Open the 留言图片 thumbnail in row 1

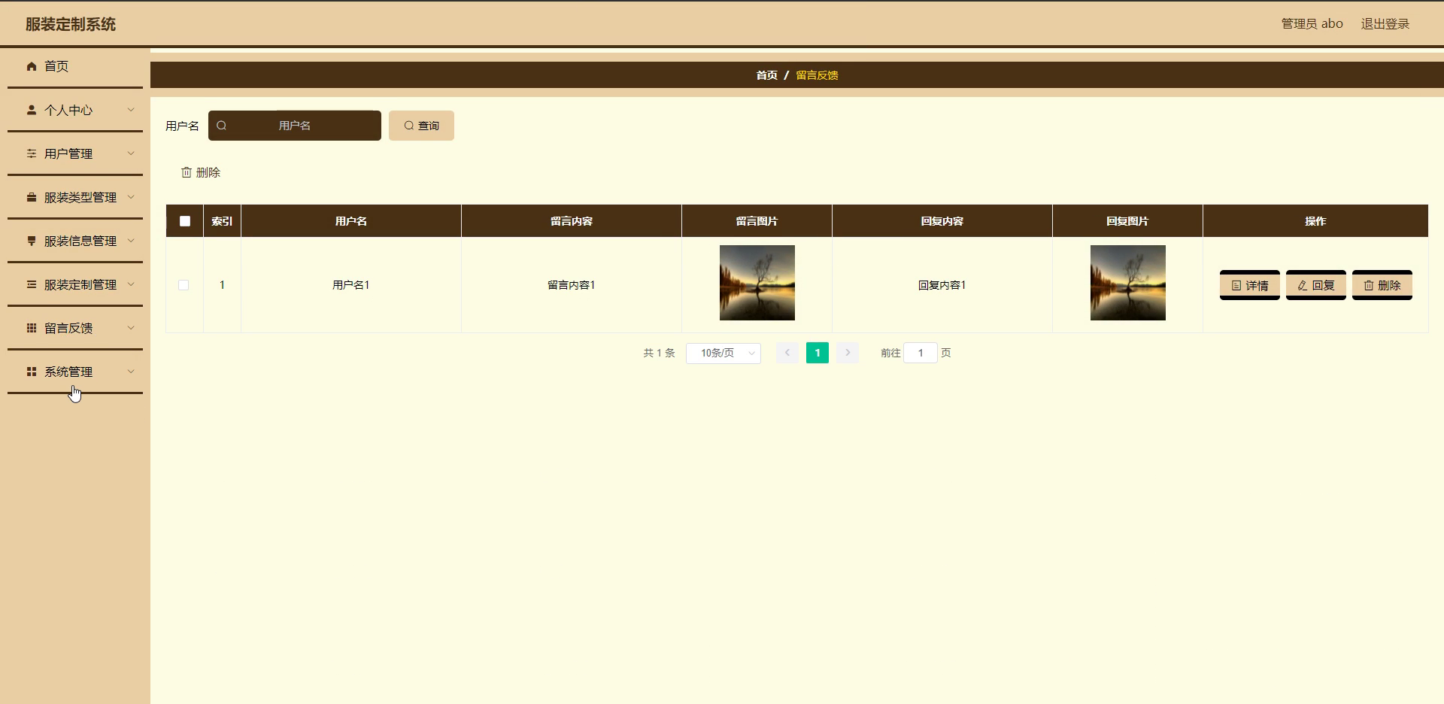coord(757,283)
